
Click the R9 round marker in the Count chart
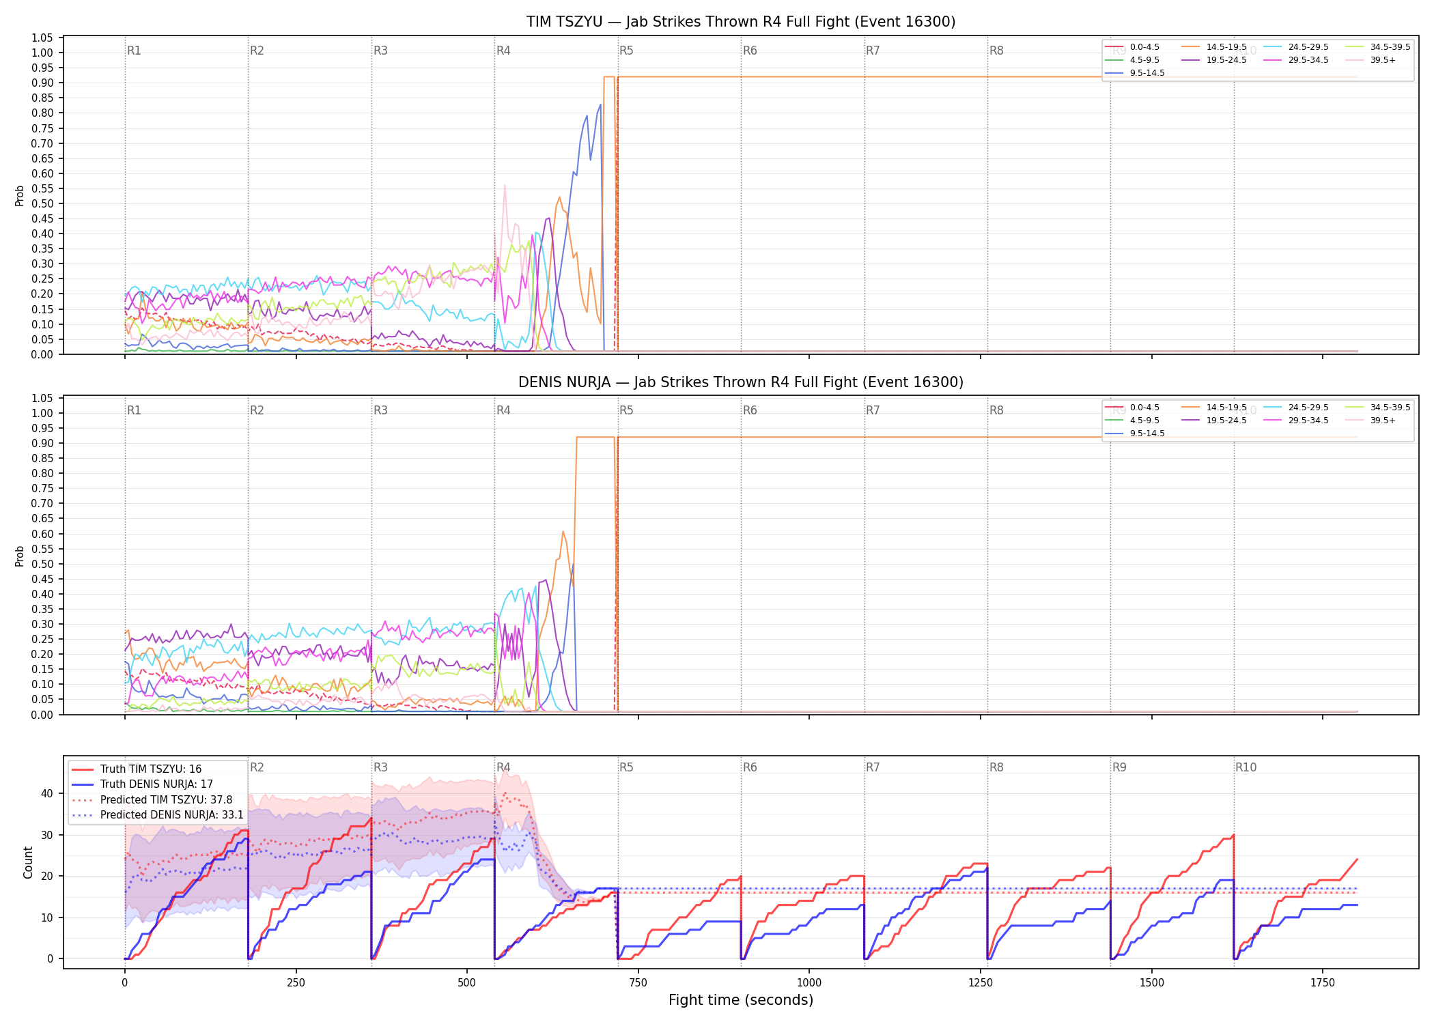(x=1119, y=767)
